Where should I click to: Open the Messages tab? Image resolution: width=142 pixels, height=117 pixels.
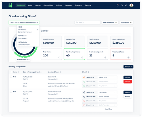(x=68, y=5)
